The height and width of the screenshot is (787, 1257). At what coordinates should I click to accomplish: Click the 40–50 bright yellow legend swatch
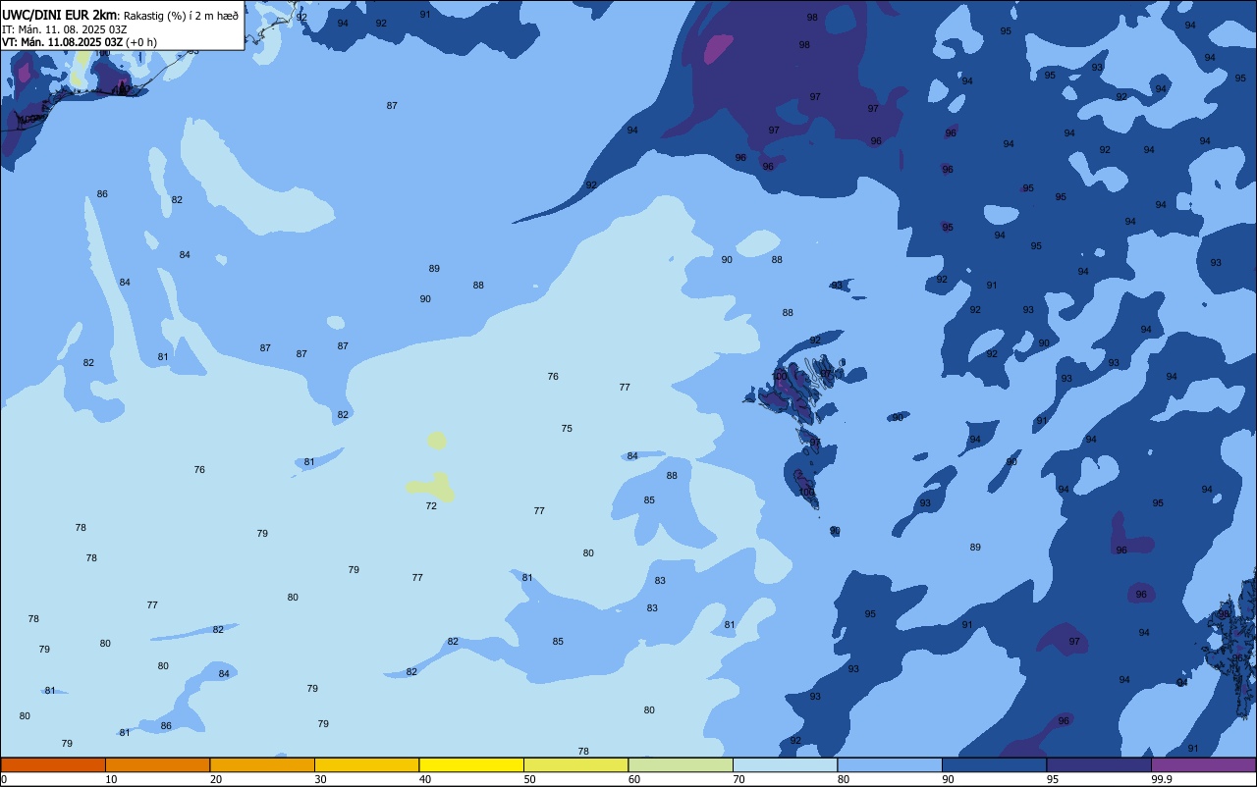click(x=471, y=764)
